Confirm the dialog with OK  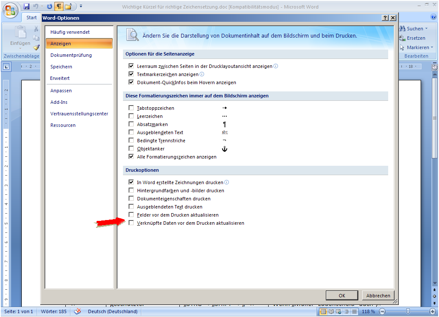(x=342, y=296)
